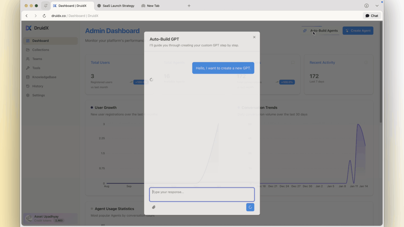
Task: Close the Auto-Build GPT dialog
Action: click(254, 37)
